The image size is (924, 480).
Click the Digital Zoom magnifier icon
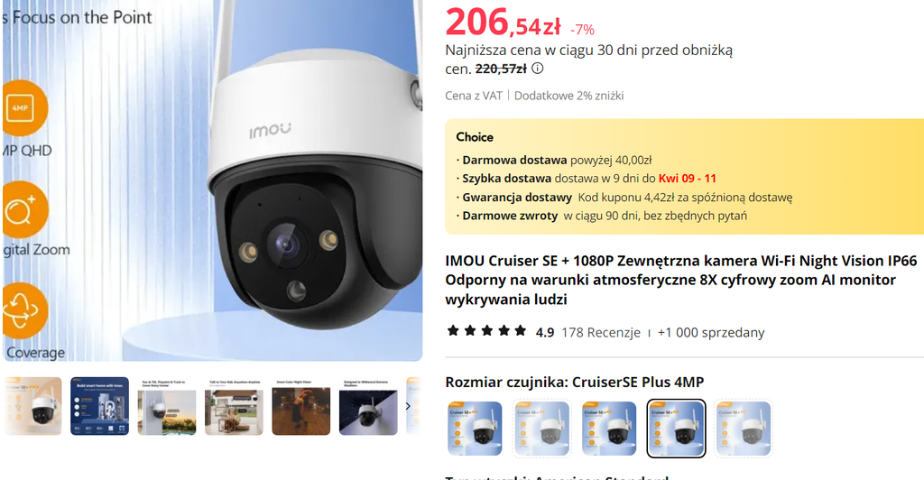[23, 209]
